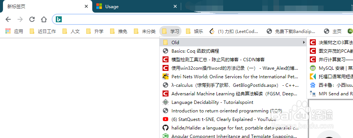Go back with the browser back arrow
Viewport: 353px width, 138px height.
tap(8, 19)
